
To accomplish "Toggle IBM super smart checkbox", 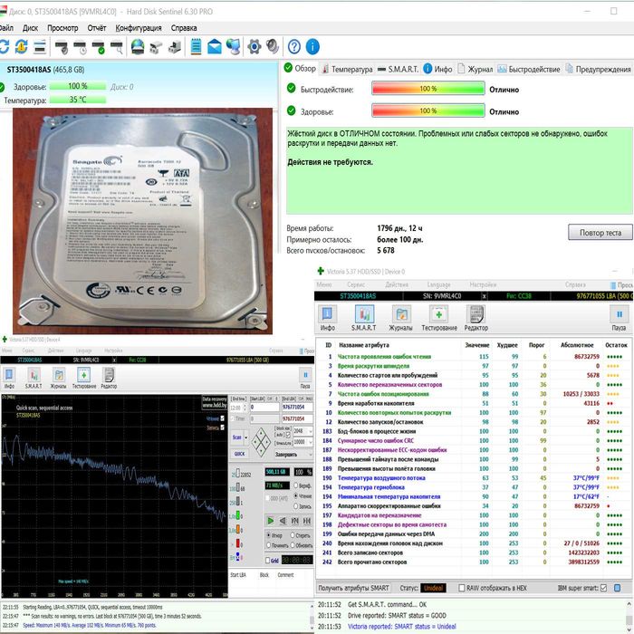I will 604,588.
